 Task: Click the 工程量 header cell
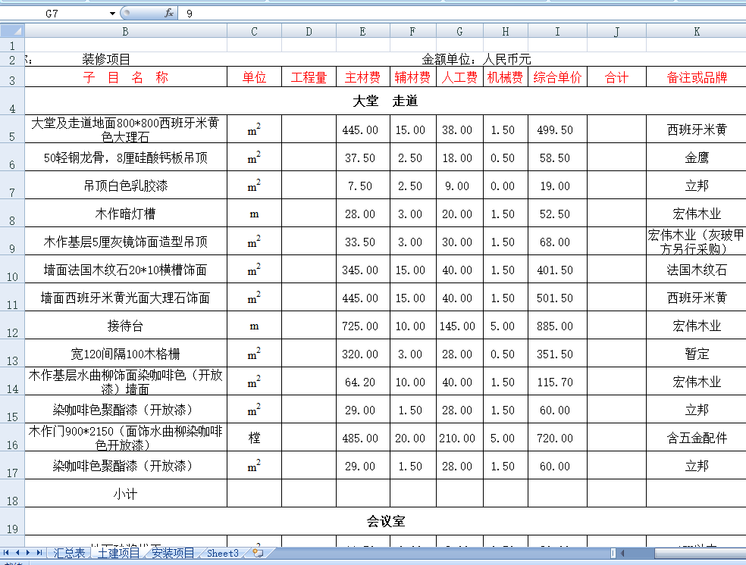309,77
